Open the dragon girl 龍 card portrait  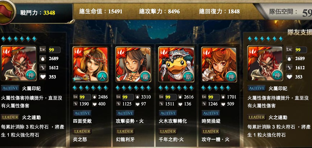tap(133, 64)
